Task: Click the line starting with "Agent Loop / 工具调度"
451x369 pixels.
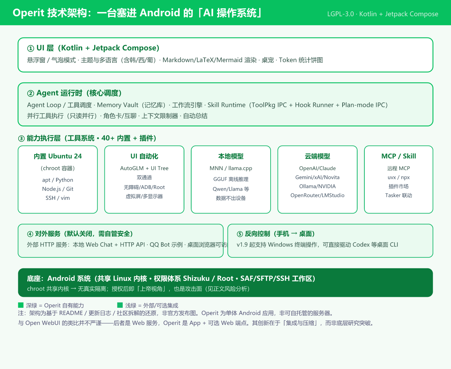Action: click(208, 105)
